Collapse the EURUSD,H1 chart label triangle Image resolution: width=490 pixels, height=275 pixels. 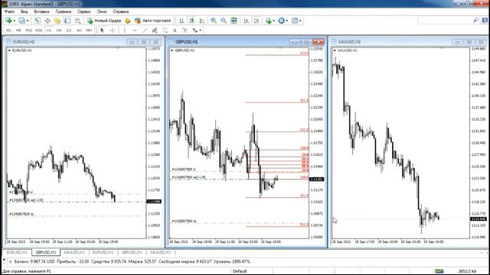[x=9, y=50]
